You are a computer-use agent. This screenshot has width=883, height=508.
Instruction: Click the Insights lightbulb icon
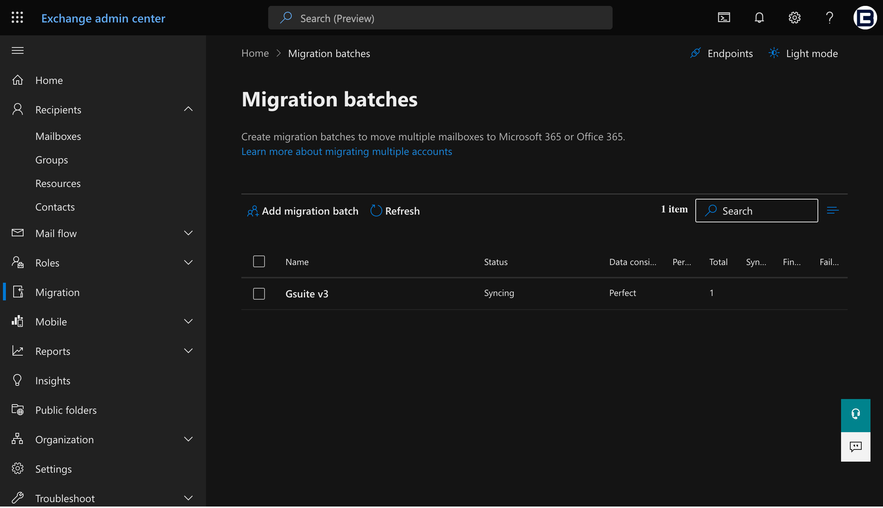(x=17, y=380)
